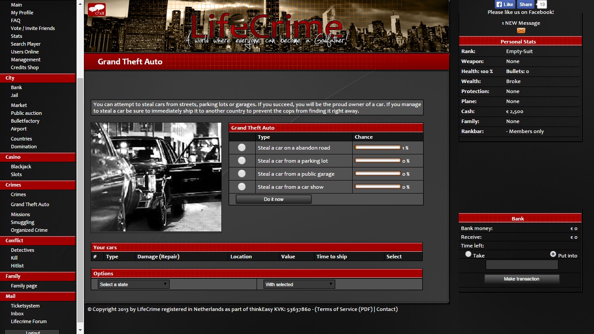Image resolution: width=594 pixels, height=334 pixels.
Task: Click the black and white car image
Action: click(x=156, y=177)
